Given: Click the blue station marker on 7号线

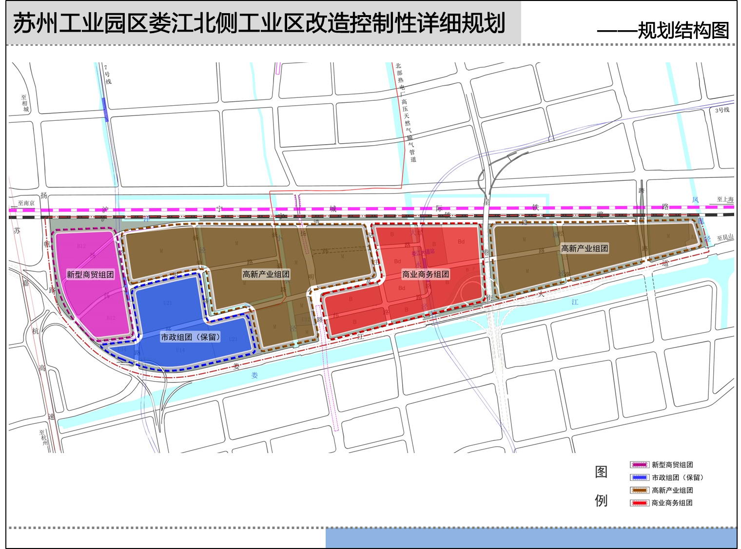Looking at the screenshot, I should [105, 109].
